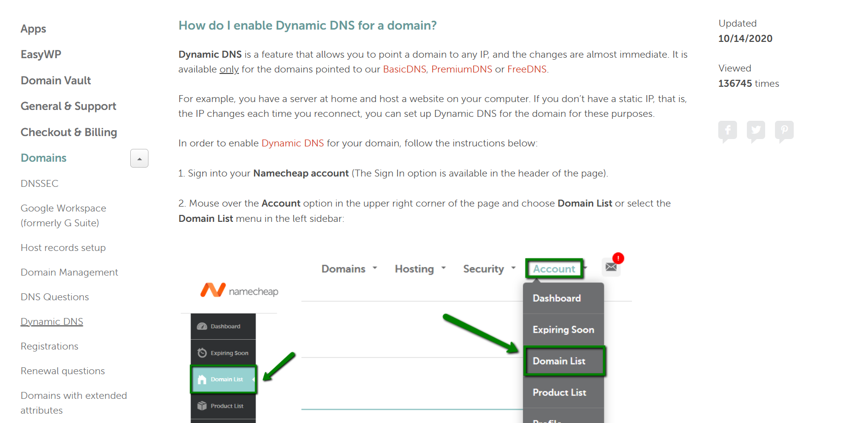Follow the PremiumDNS link
848x423 pixels.
click(462, 69)
